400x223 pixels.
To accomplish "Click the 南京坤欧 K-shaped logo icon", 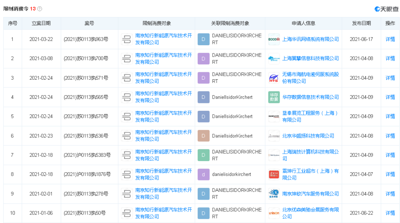I will (274, 194).
